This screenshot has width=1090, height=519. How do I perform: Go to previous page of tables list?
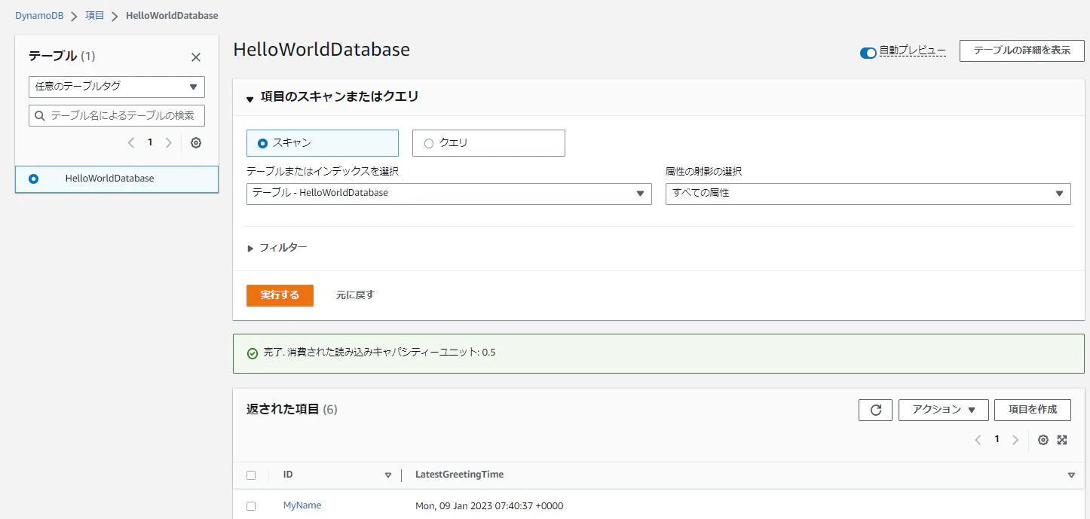(x=131, y=142)
